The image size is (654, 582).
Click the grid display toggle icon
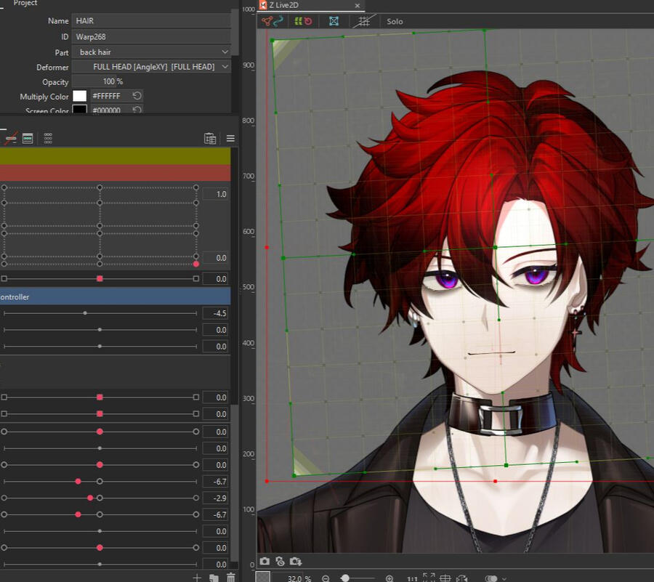(364, 21)
